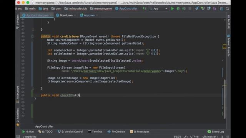
Task: Click fold marker at line 47
Action: click(x=33, y=30)
